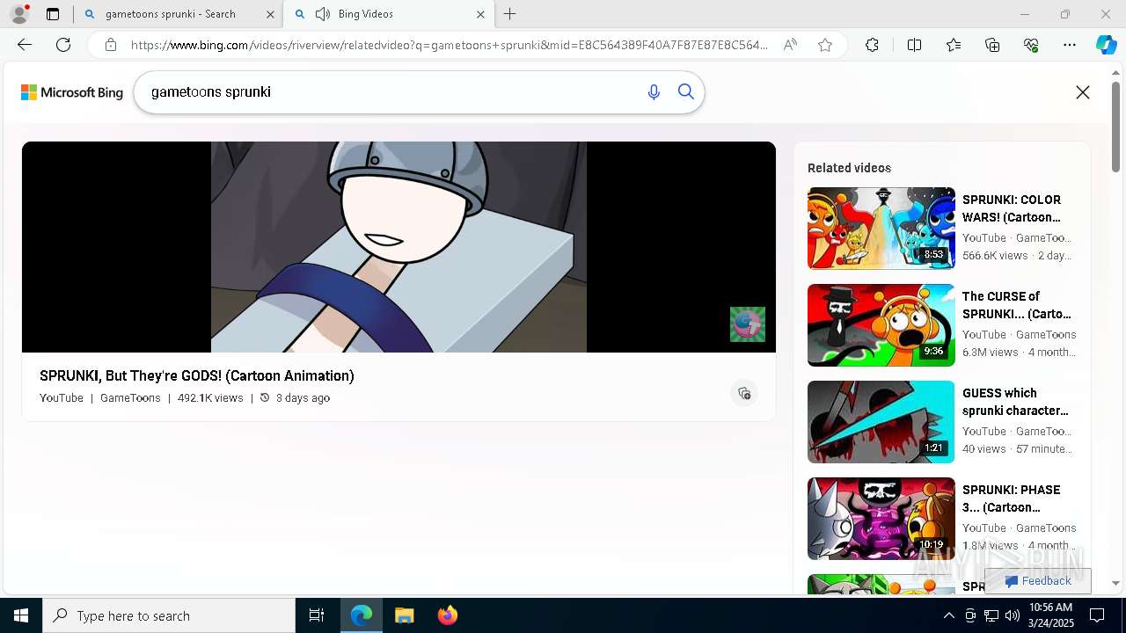
Task: Click '3 days ago' upload date text
Action: [303, 398]
